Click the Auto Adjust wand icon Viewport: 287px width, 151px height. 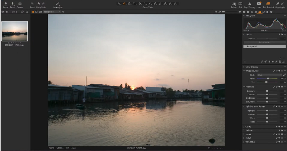tap(57, 4)
